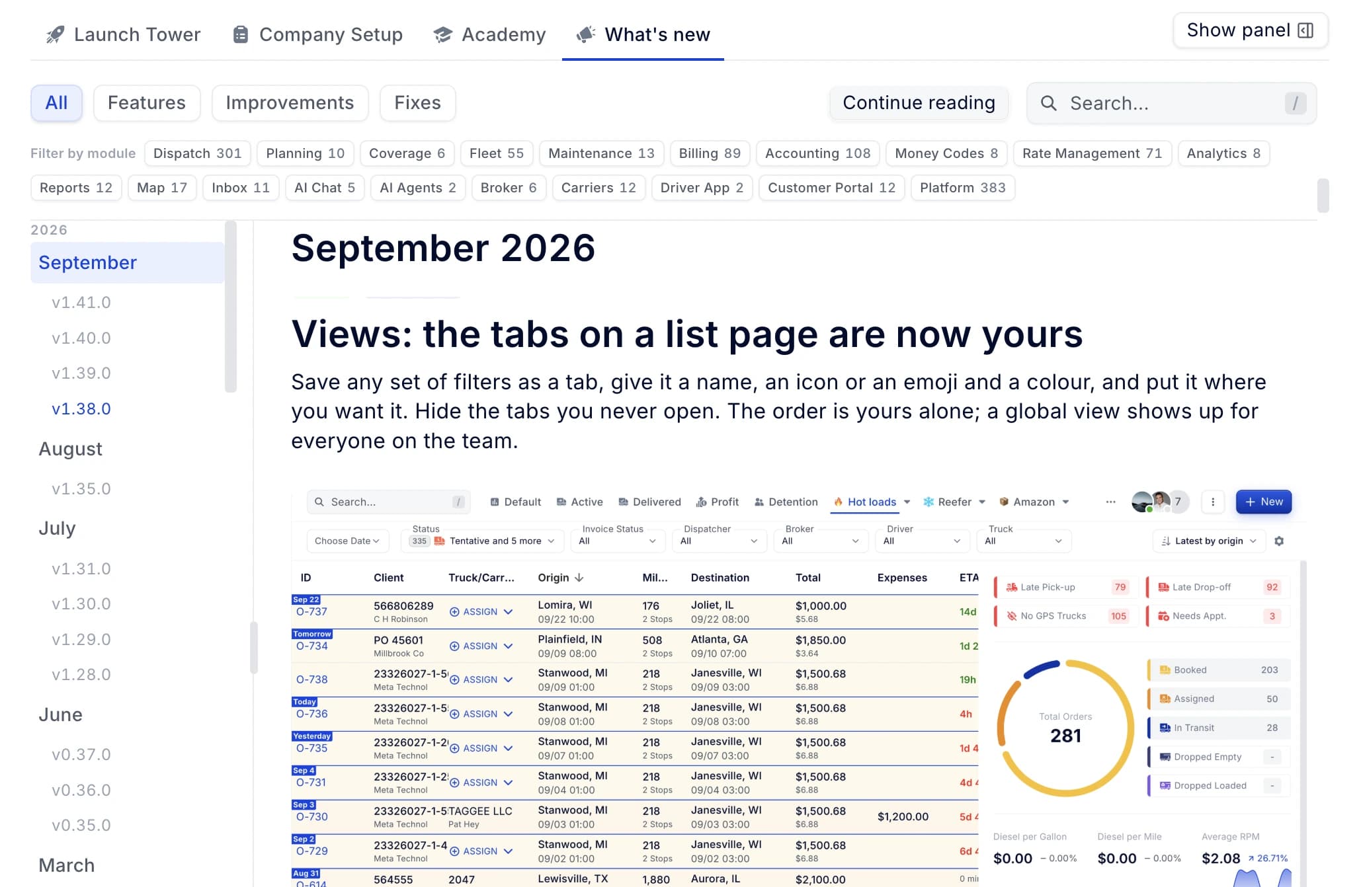
Task: Open the Launch Tower rocket tab
Action: coord(123,34)
